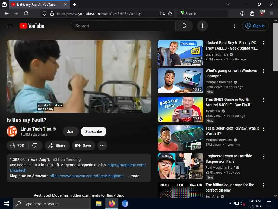Click the video player to pause

click(x=79, y=76)
